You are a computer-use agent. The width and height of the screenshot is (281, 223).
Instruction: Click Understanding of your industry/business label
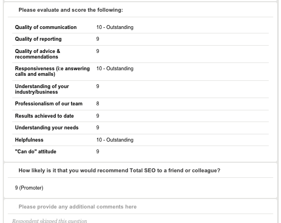(x=42, y=89)
